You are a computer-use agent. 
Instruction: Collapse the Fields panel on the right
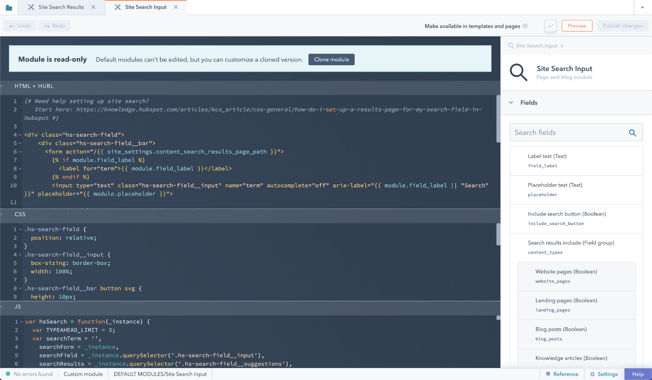click(x=511, y=103)
